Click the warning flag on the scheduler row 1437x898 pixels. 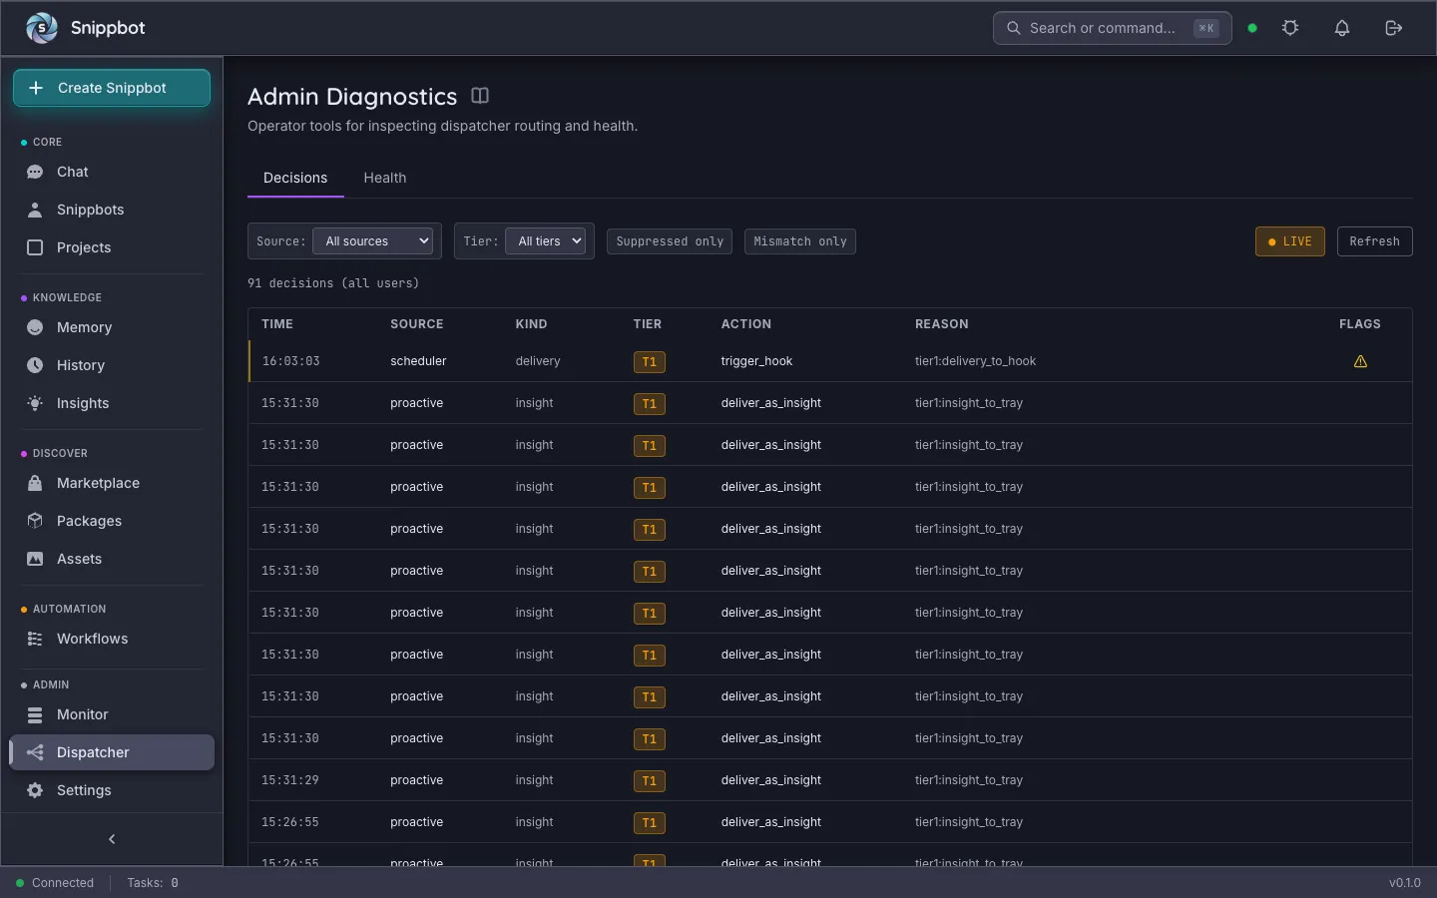(1360, 361)
